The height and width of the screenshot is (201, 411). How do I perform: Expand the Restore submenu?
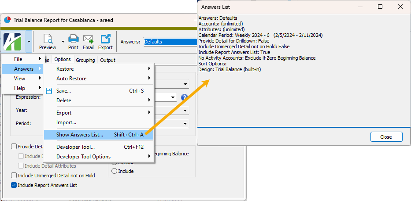(x=149, y=68)
